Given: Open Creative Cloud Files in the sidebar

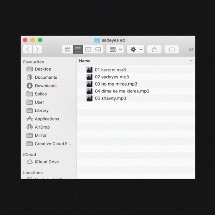Looking at the screenshot, I should click(x=48, y=144).
